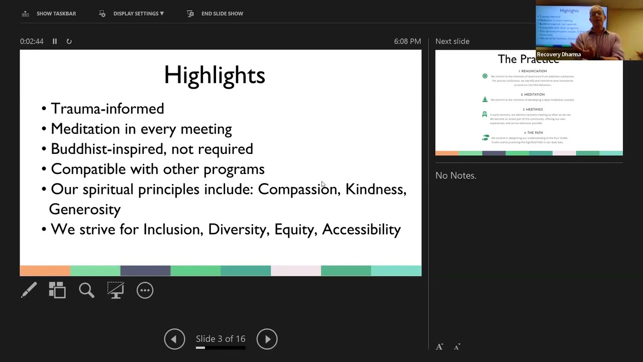Viewport: 643px width, 362px height.
Task: Select the magnifier zoom tool
Action: point(86,290)
